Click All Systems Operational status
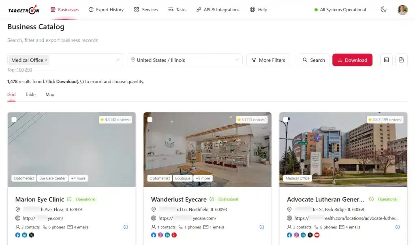Image resolution: width=415 pixels, height=245 pixels. tap(340, 10)
